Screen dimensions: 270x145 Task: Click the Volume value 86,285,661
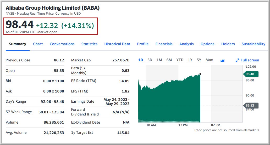point(54,122)
